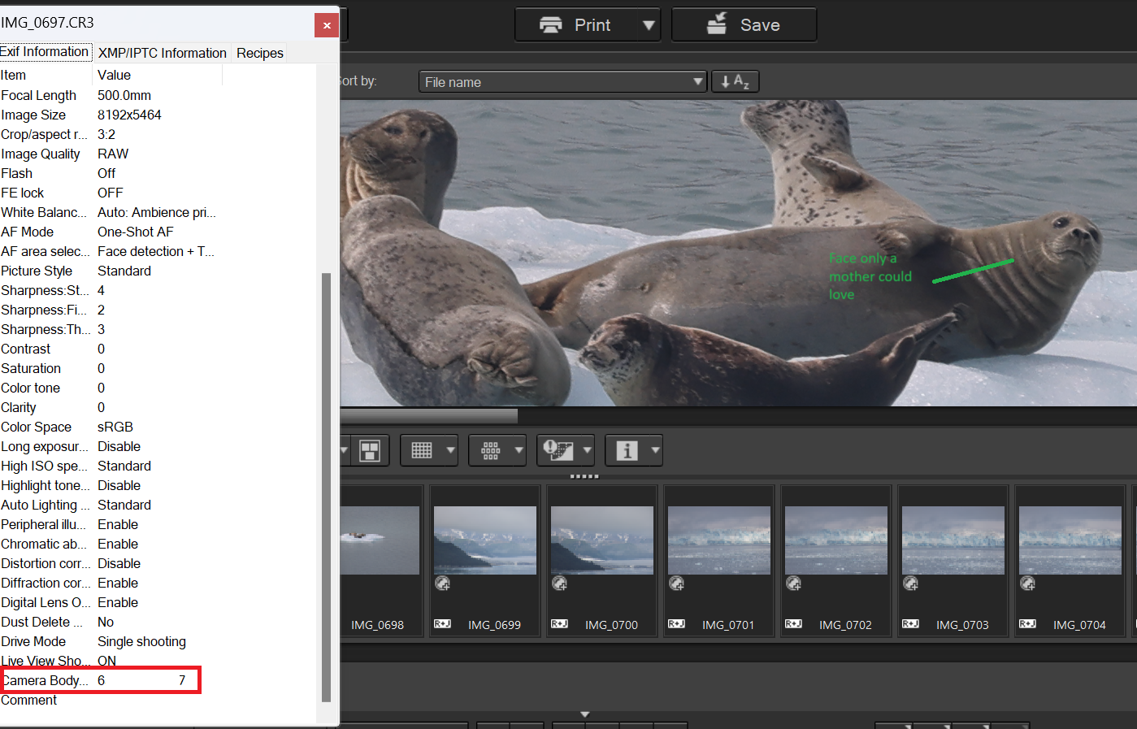Click the recipe badge icon under IMG_0702 thumbnail
1137x729 pixels.
(x=793, y=584)
